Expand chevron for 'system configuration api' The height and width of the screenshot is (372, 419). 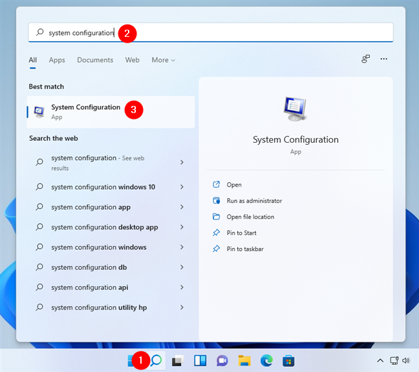click(x=182, y=287)
